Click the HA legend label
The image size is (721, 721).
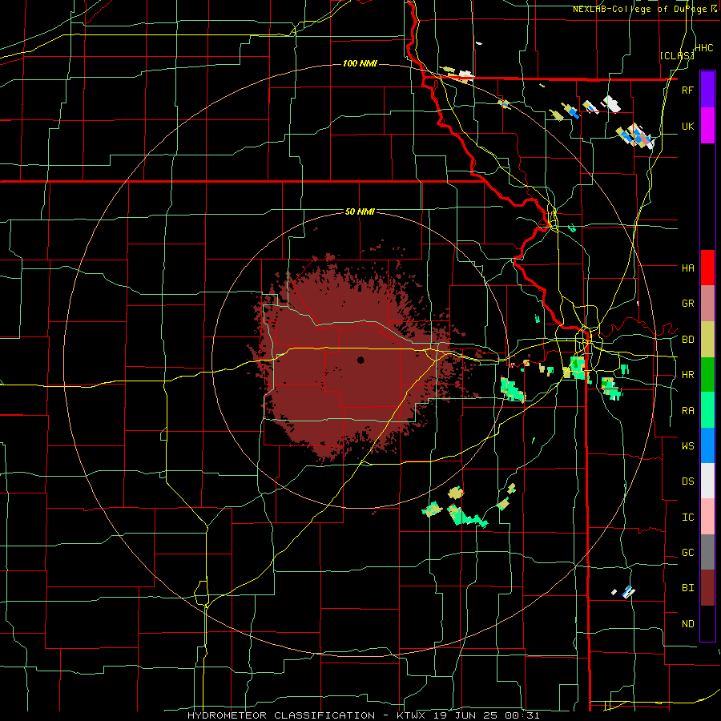(x=687, y=268)
